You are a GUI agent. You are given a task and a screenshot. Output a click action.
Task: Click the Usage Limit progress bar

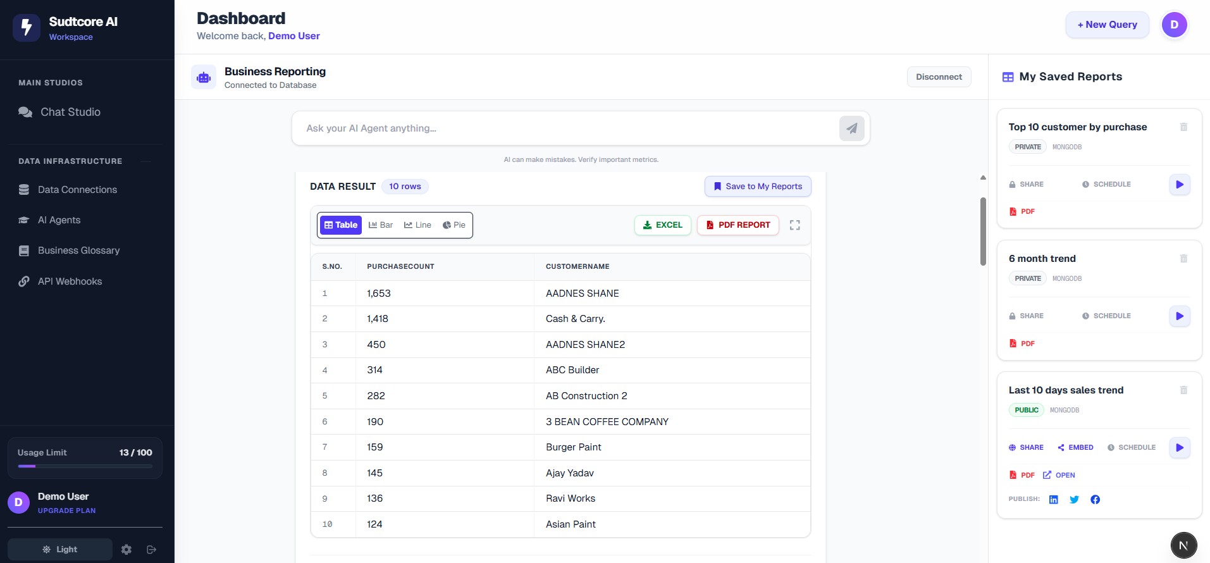tap(85, 466)
